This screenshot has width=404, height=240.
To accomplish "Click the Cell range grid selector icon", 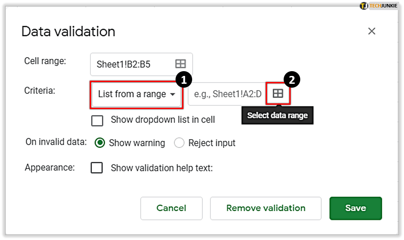I will click(x=180, y=64).
